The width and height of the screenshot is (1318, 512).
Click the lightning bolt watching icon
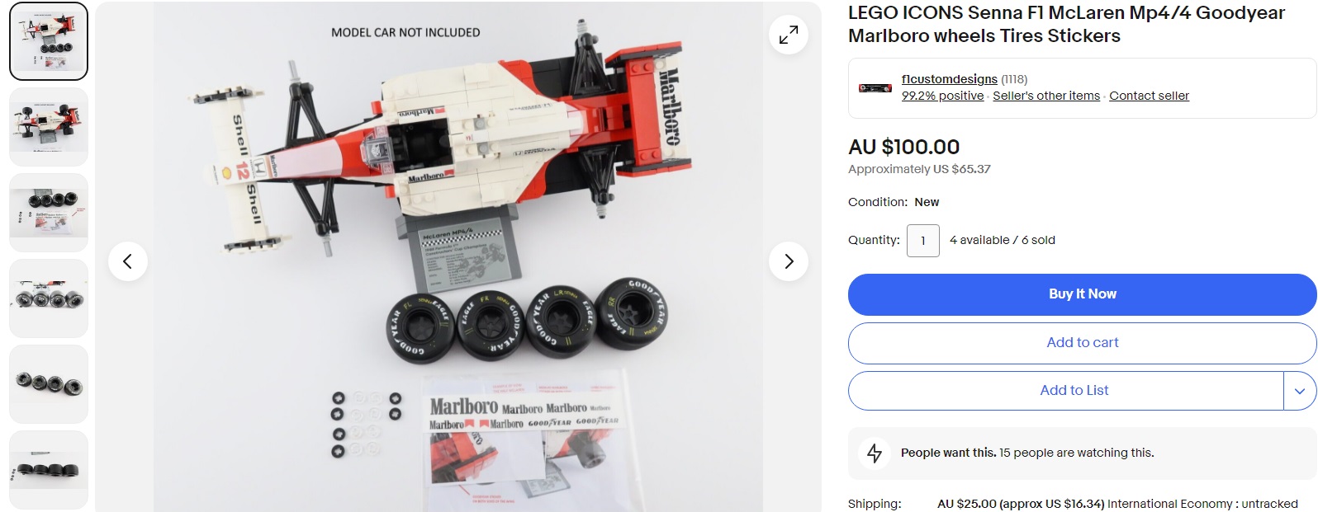tap(875, 453)
